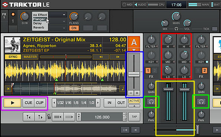
Task: Enable left channel FILTER toggle
Action: click(157, 47)
